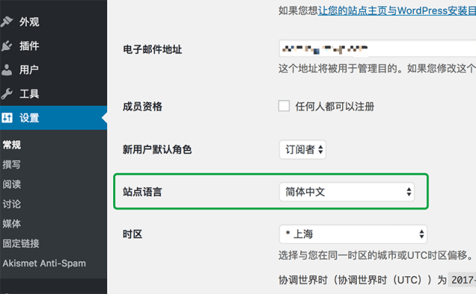Open Akismet Anti-Spam settings
The height and width of the screenshot is (294, 476).
tap(45, 263)
